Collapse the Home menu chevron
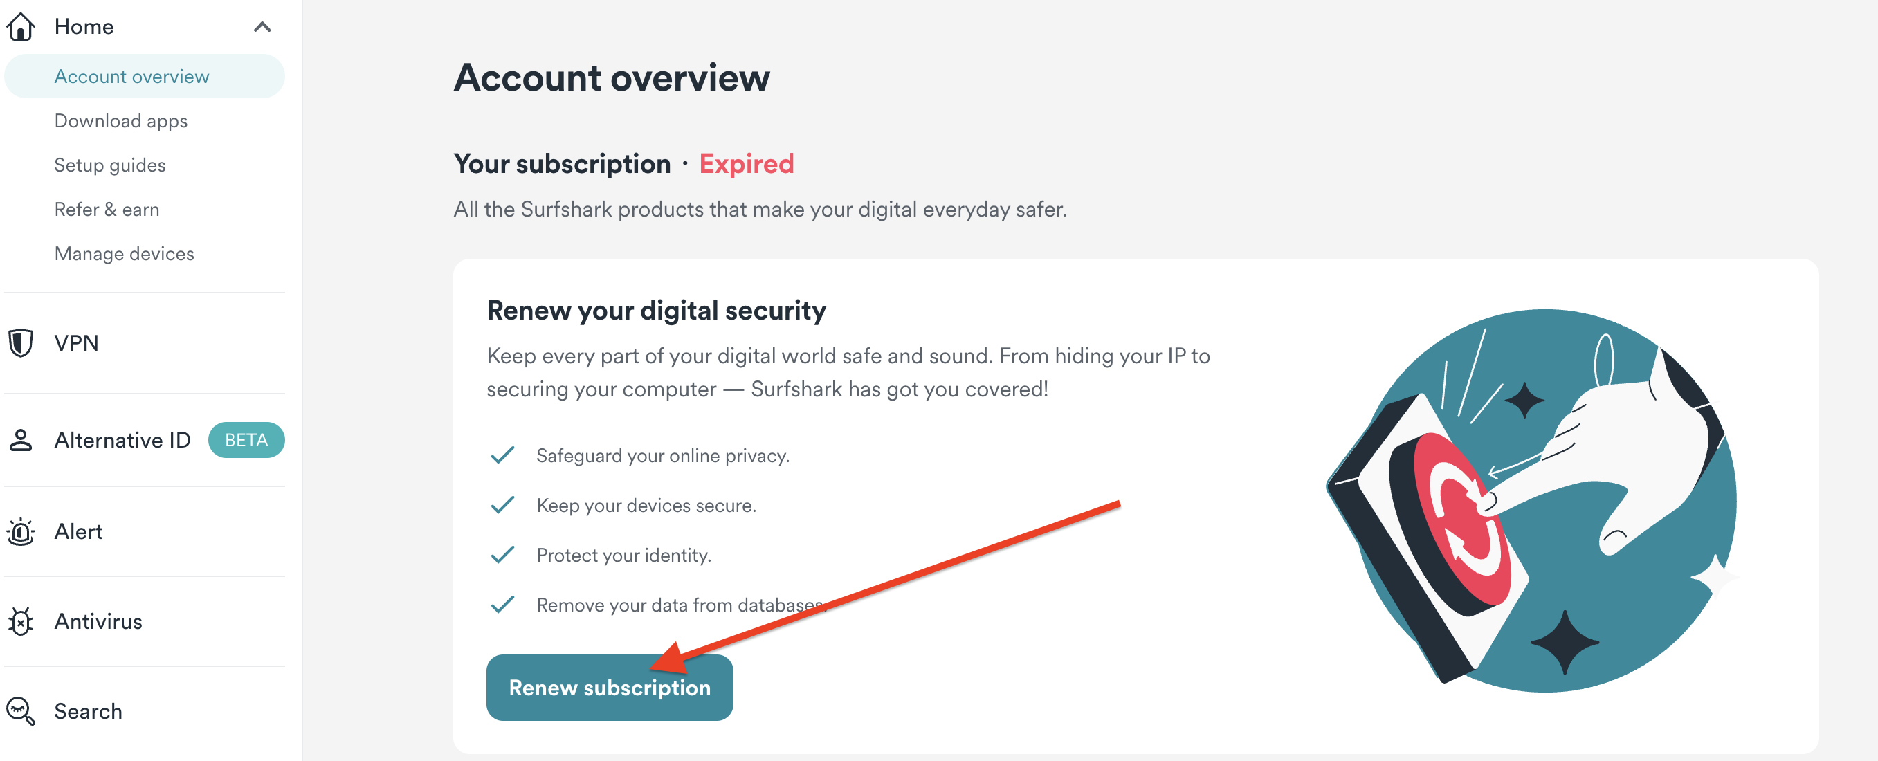The image size is (1878, 761). coord(262,27)
